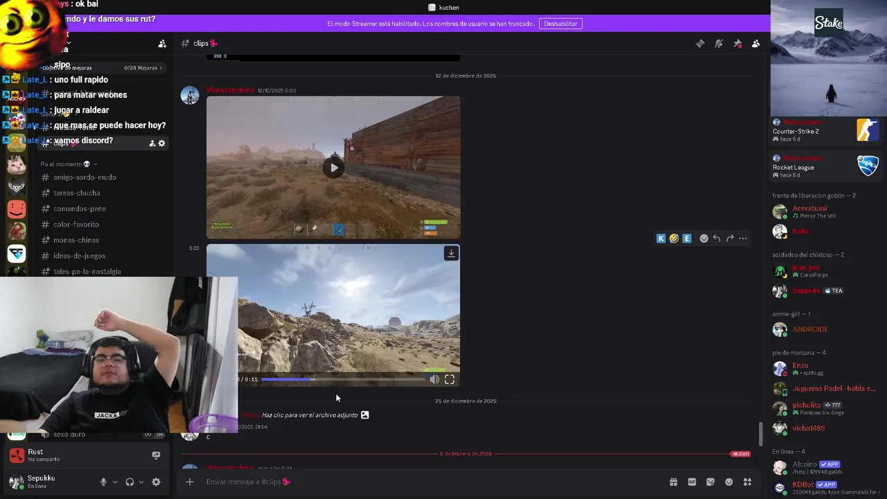Open the channel threads icon
Viewport: 887px width, 499px height.
700,44
